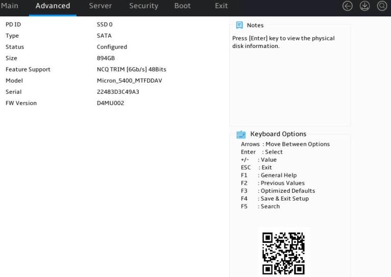Click the SATA type value

(x=104, y=36)
